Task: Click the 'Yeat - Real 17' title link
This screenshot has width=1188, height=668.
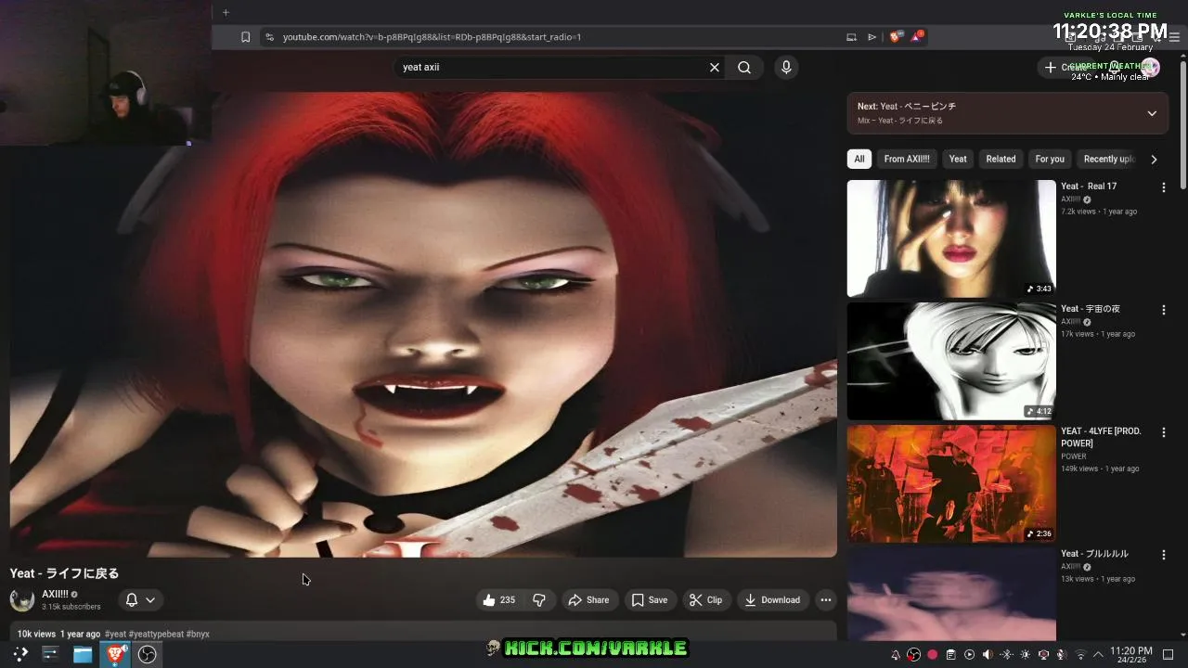Action: pyautogui.click(x=1089, y=186)
